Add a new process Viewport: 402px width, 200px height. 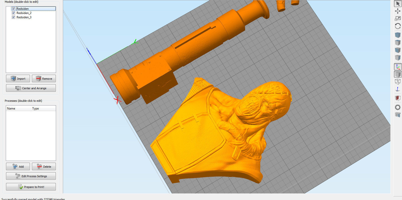tap(18, 166)
